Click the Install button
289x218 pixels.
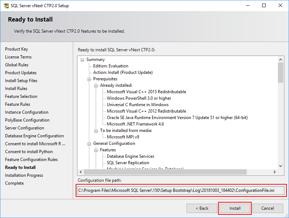coord(234,208)
